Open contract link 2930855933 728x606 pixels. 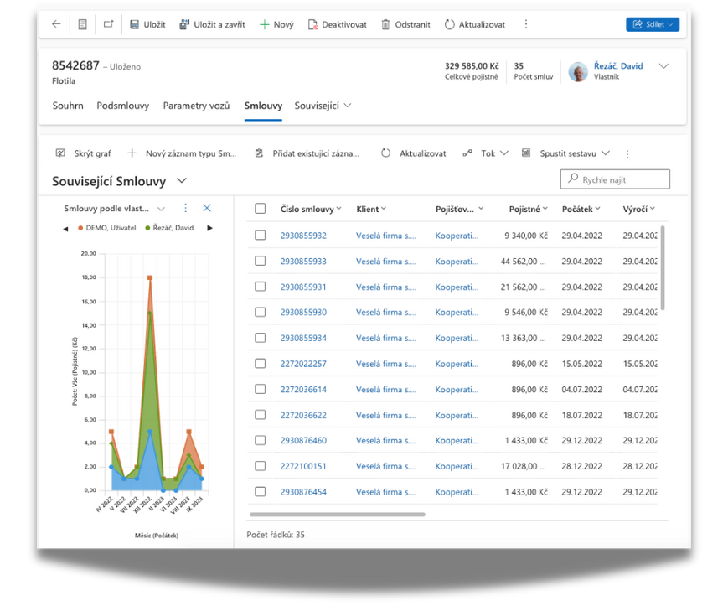303,262
